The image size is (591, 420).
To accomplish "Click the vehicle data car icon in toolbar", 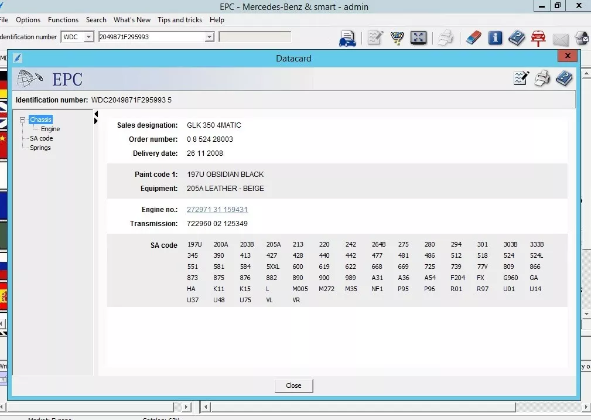I will pos(347,38).
